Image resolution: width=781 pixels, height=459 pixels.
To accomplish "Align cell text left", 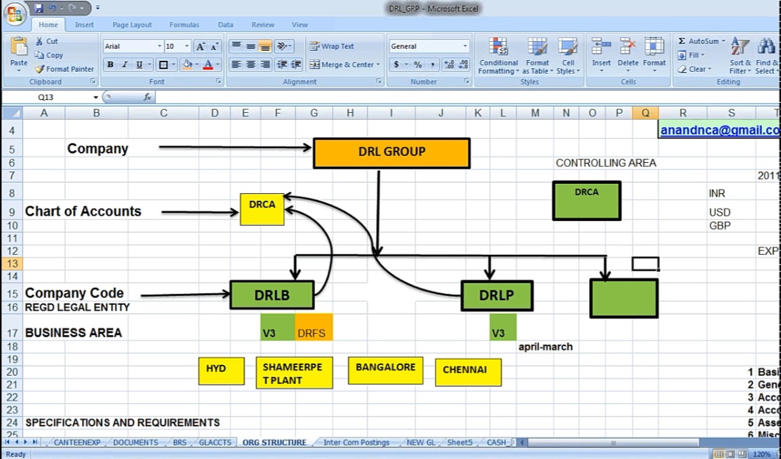I will [x=236, y=65].
